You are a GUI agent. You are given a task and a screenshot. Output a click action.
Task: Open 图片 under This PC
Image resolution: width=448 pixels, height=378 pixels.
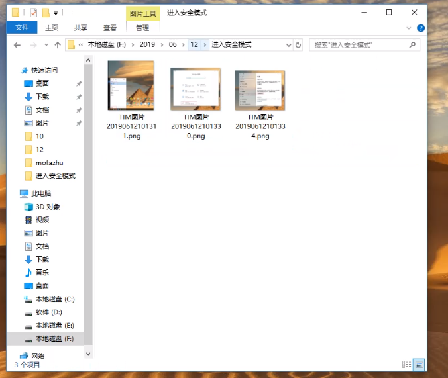pyautogui.click(x=42, y=233)
